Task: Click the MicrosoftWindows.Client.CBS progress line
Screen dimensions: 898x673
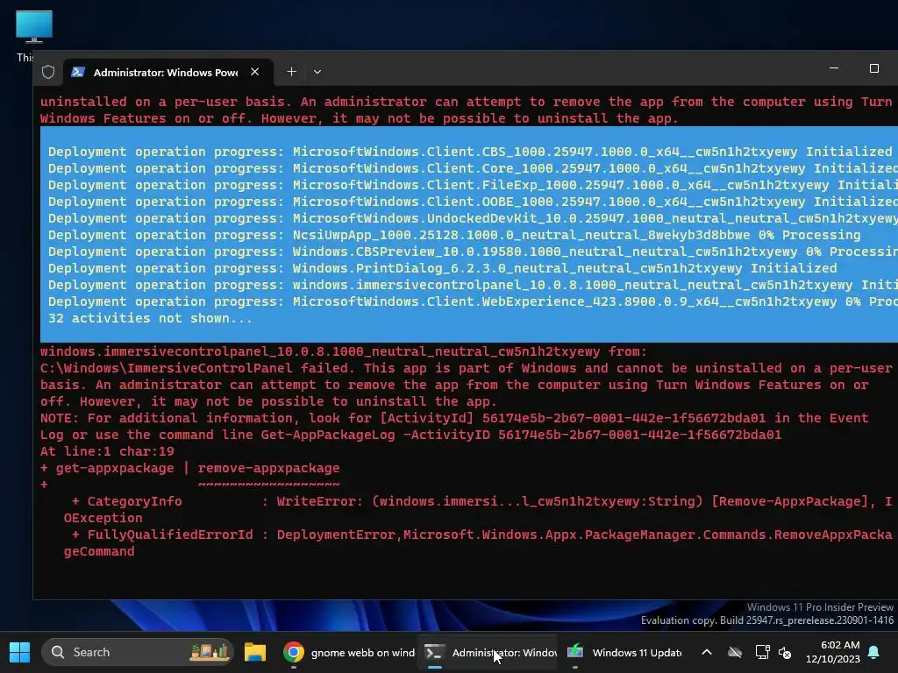Action: 470,152
